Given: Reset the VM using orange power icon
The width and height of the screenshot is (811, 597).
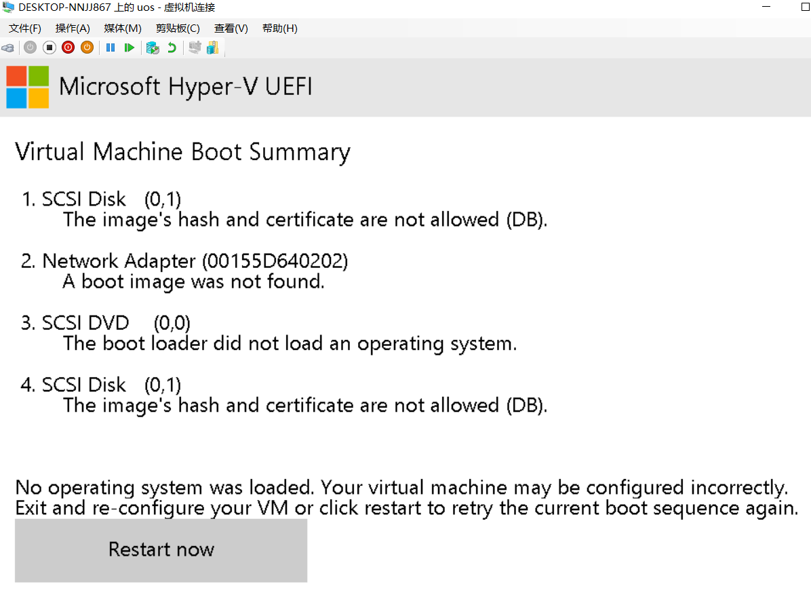Looking at the screenshot, I should (x=87, y=47).
